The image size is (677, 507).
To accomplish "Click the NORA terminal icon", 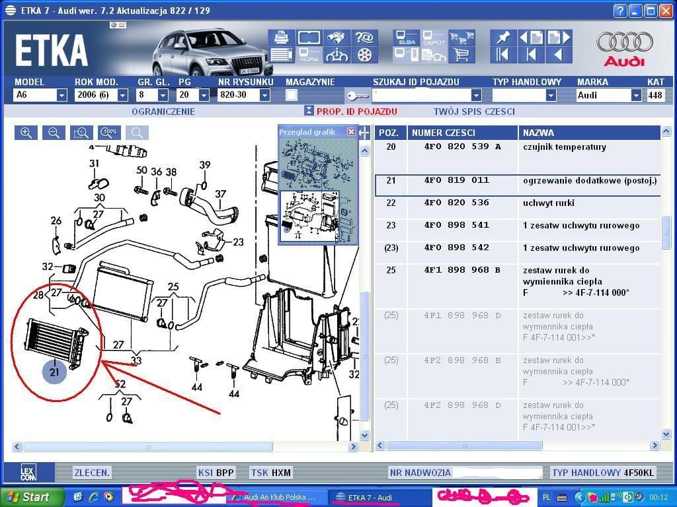I will (x=309, y=55).
